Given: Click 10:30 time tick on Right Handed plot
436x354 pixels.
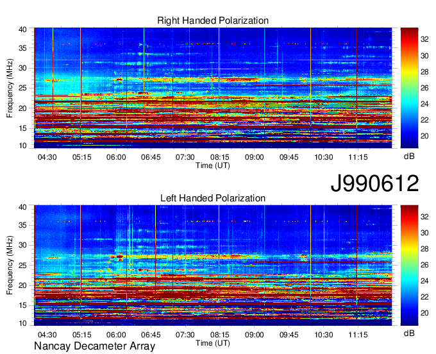Looking at the screenshot, I should tap(323, 157).
